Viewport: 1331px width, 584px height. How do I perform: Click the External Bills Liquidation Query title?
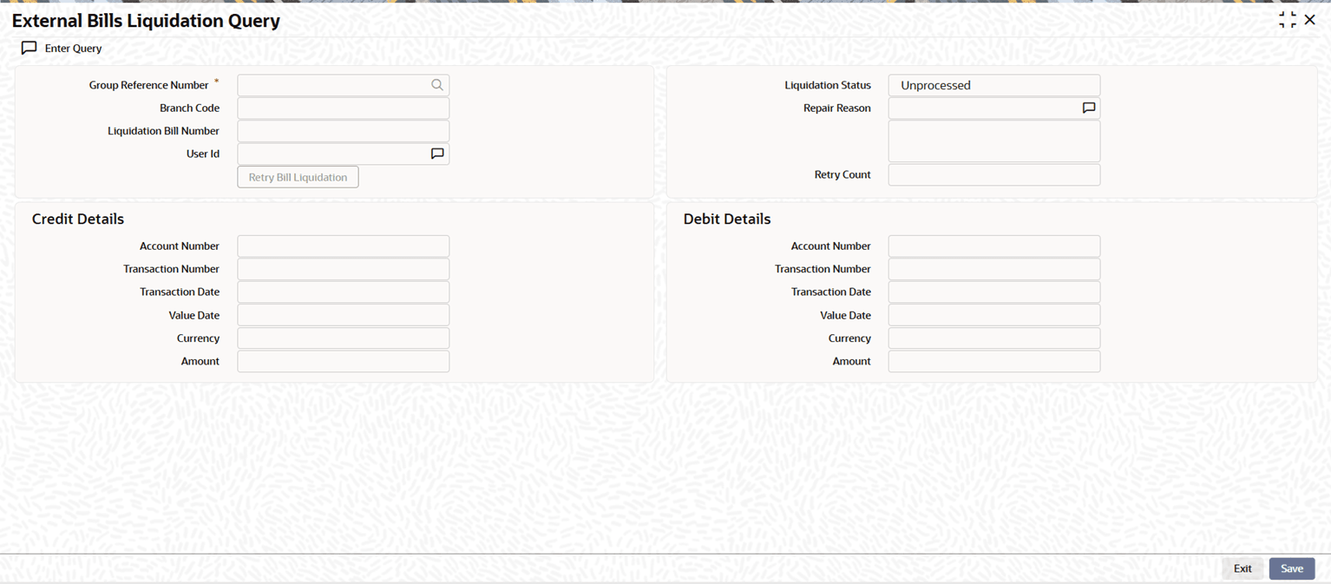146,21
